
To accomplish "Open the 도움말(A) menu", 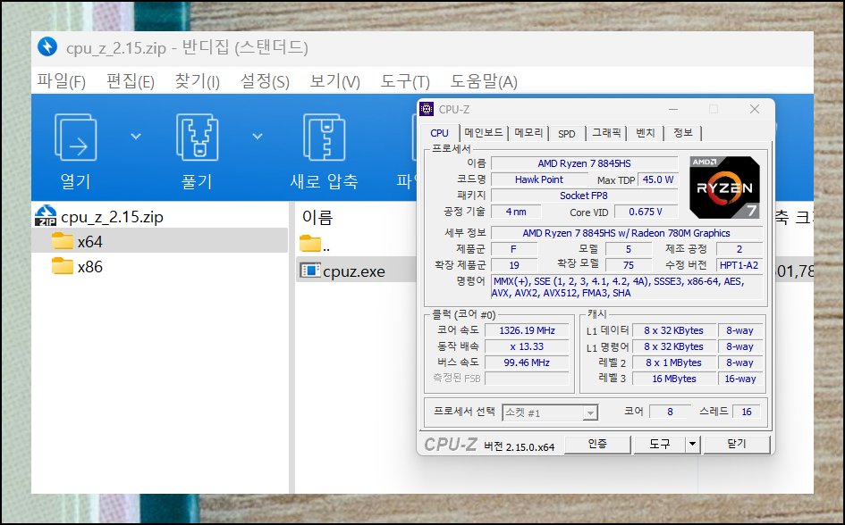I will point(484,82).
